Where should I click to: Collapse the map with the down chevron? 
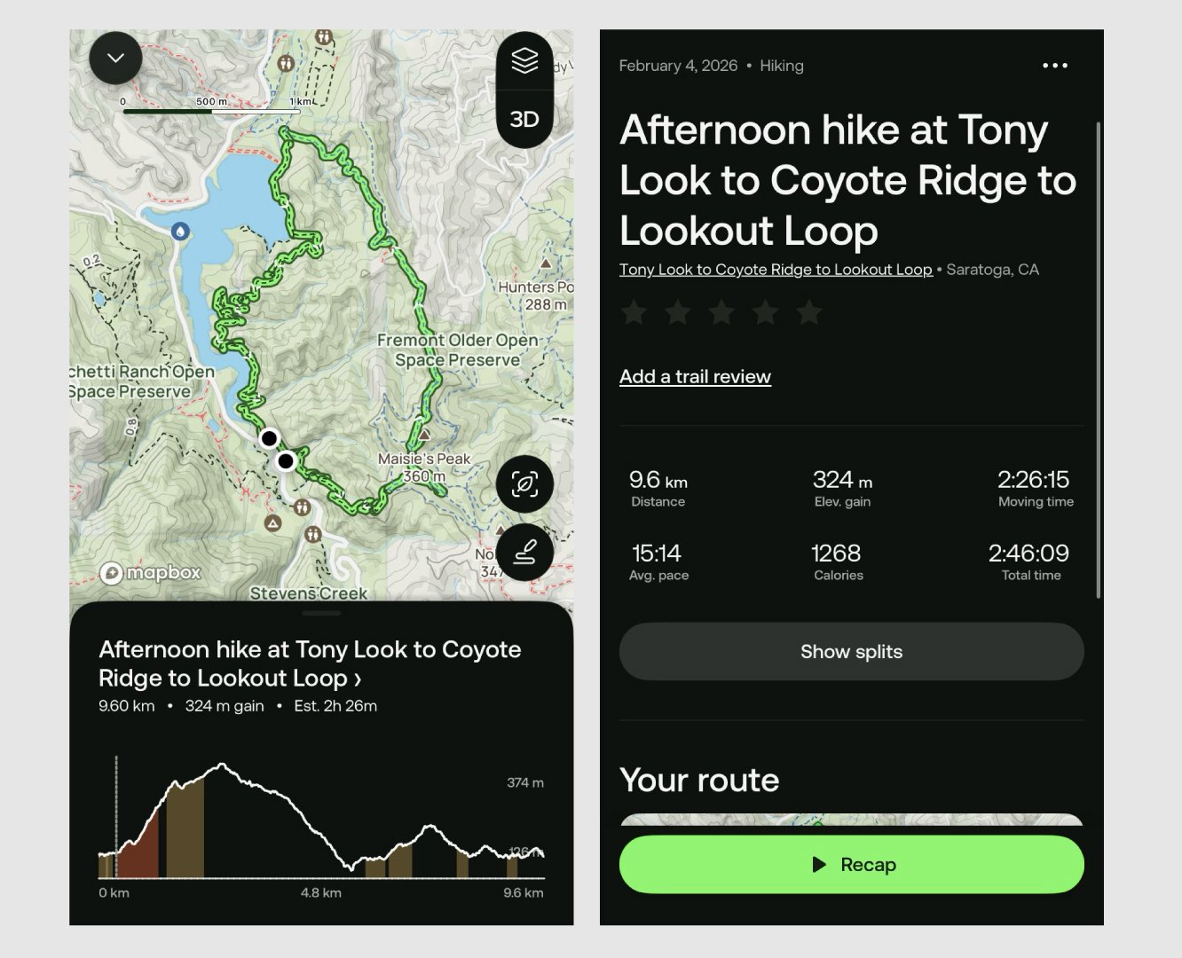(115, 59)
